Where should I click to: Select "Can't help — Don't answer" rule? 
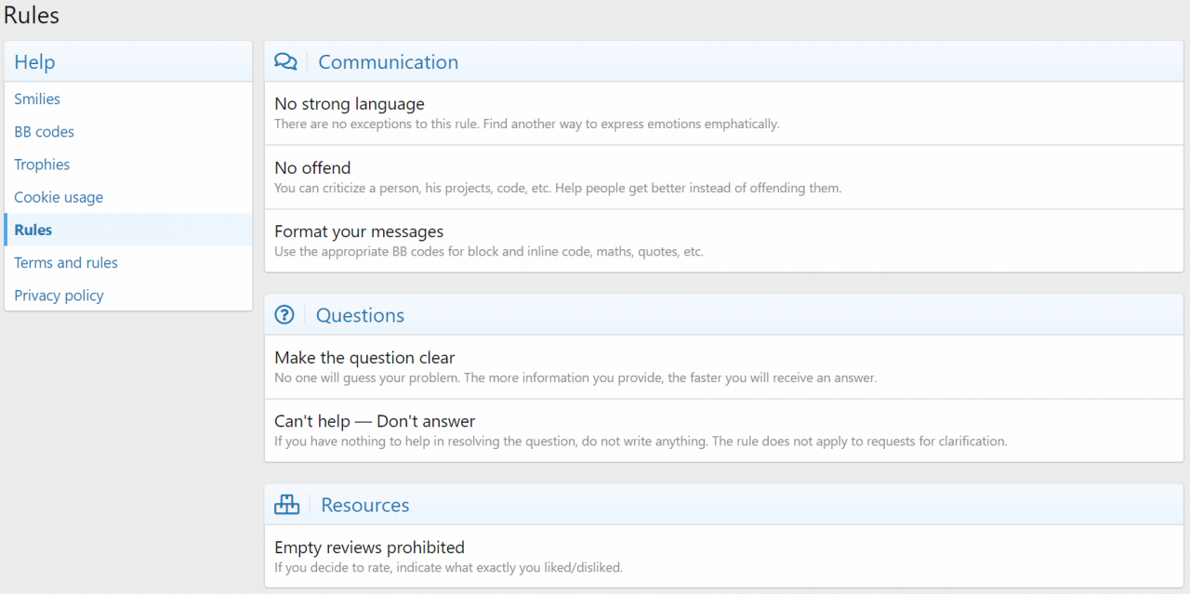pos(375,421)
